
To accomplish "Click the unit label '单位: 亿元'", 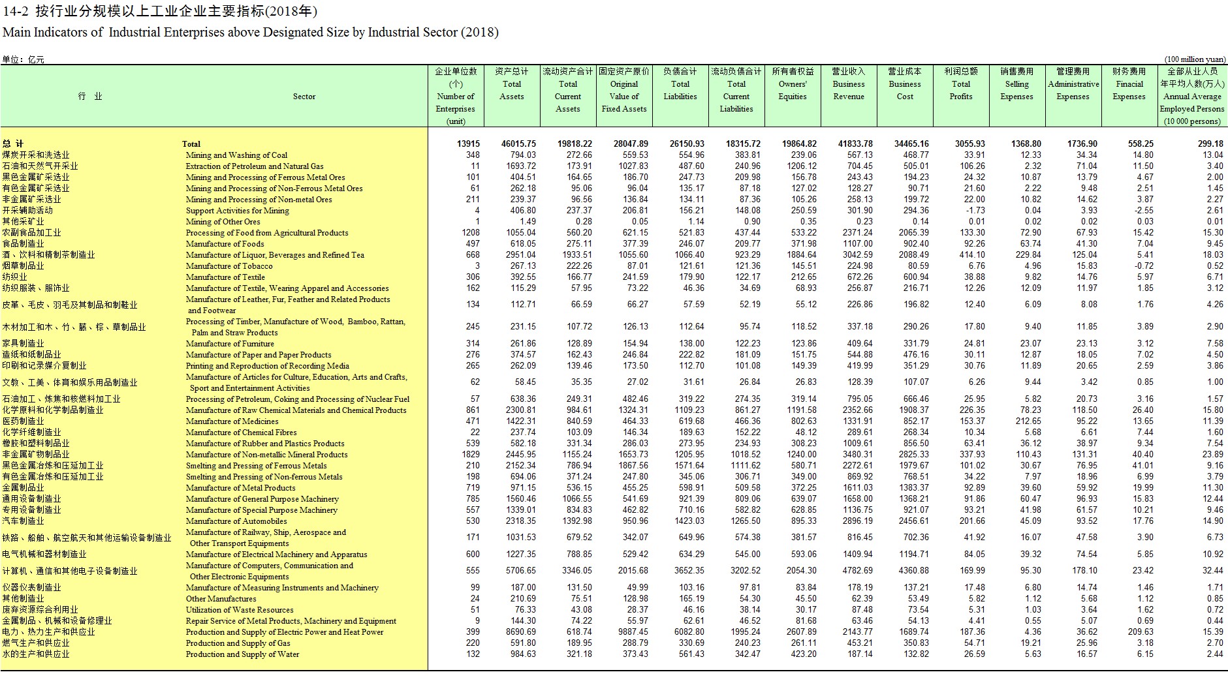I will tap(23, 59).
